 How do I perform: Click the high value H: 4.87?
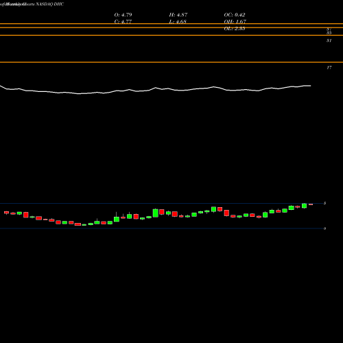(178, 15)
